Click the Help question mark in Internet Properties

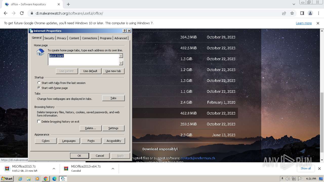click(124, 31)
